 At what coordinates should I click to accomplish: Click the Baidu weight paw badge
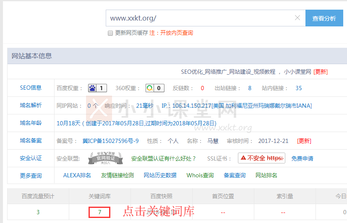coord(97,88)
